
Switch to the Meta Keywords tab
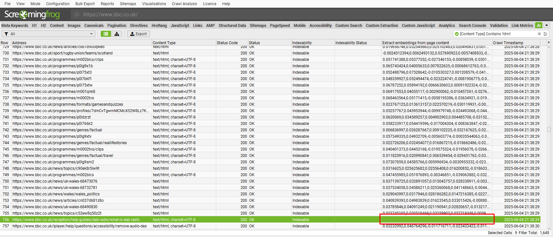tap(15, 25)
